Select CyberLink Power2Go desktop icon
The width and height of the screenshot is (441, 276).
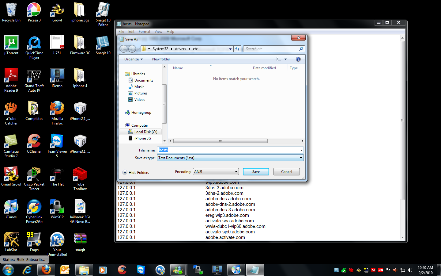(x=34, y=211)
